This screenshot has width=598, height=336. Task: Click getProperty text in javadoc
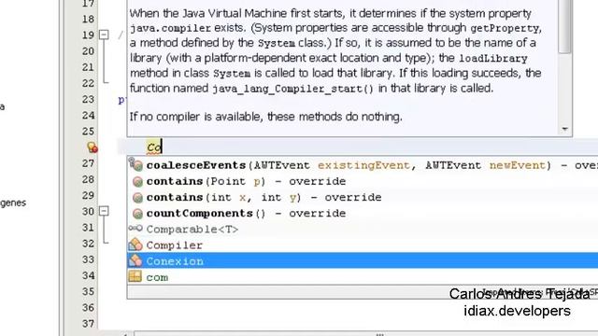[505, 29]
